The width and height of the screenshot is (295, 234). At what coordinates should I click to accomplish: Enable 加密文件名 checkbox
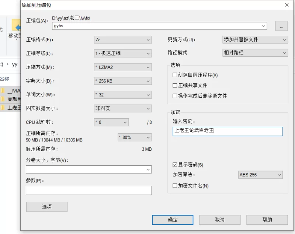pos(175,186)
